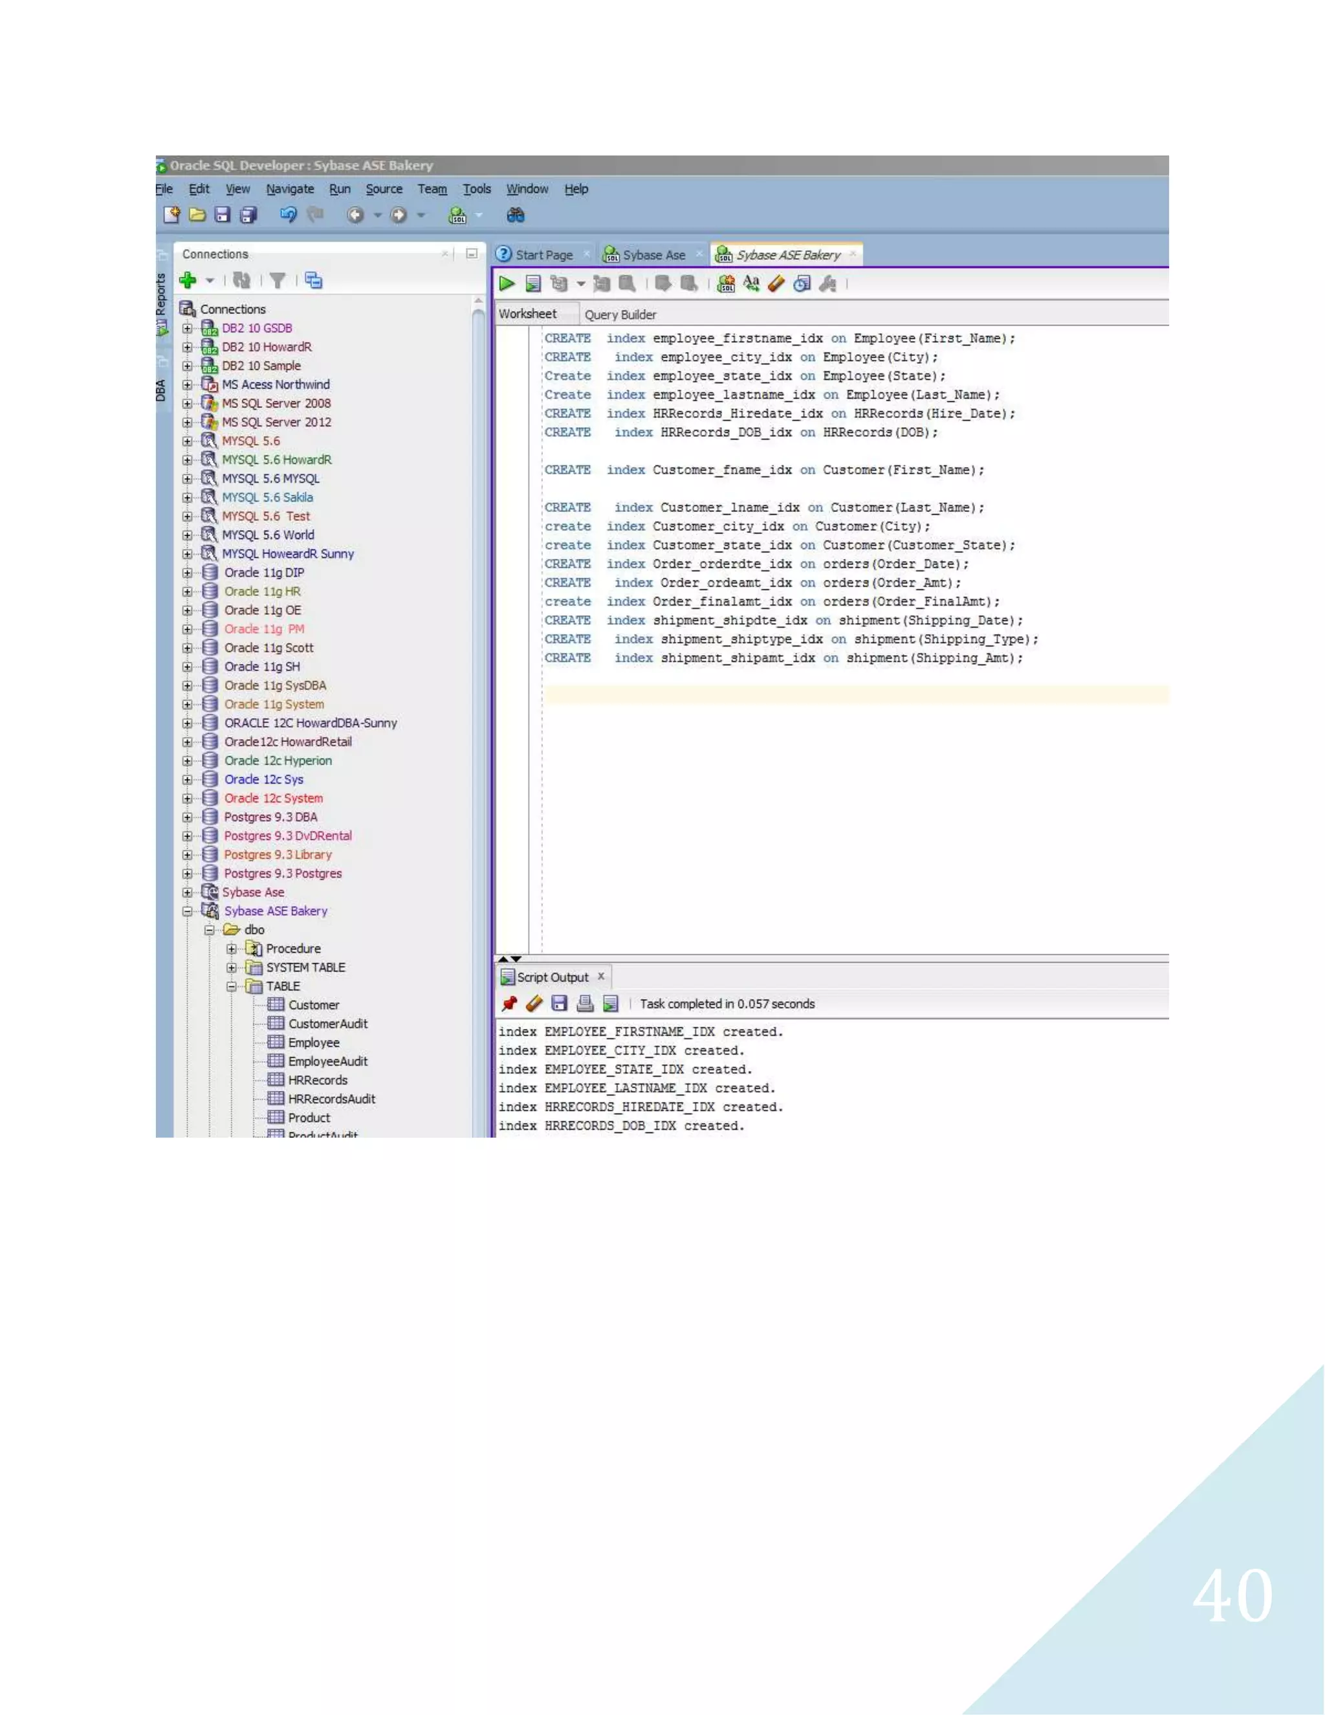
Task: Expand the Procedure folder under dbo
Action: 231,949
